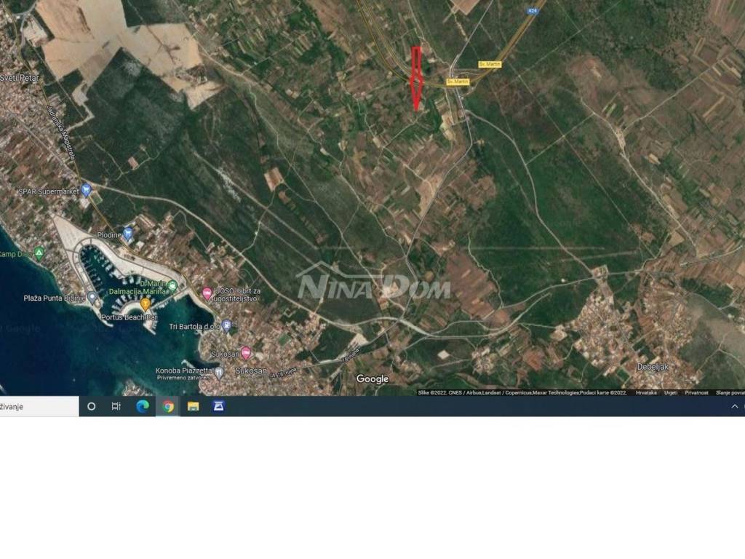This screenshot has height=559, width=745.
Task: Select the SPAR Supermarket map pin
Action: click(85, 190)
